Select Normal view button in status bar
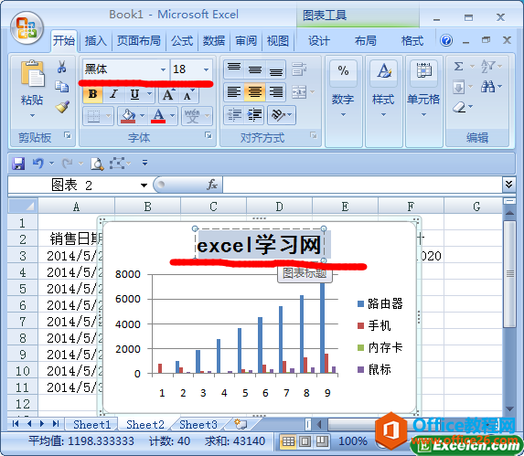The width and height of the screenshot is (524, 456). tap(288, 441)
